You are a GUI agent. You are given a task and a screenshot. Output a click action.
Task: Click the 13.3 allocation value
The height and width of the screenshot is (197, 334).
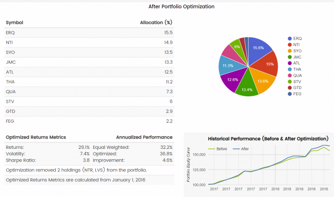tap(168, 62)
